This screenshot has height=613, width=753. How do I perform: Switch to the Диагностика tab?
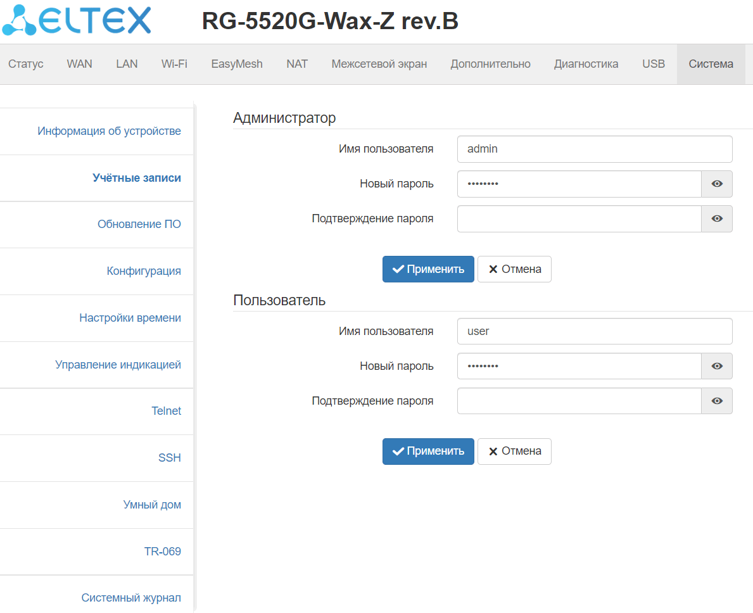pyautogui.click(x=586, y=65)
